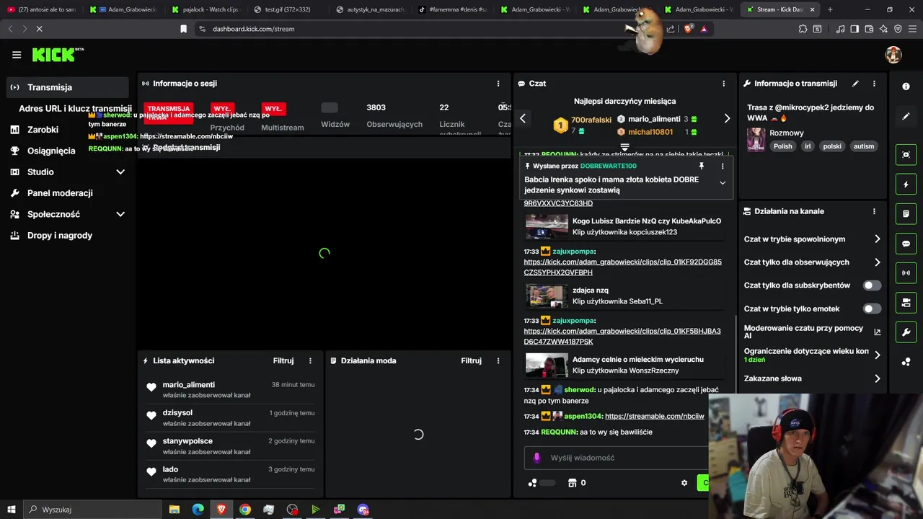Open Lista aktywności three-dot menu
Image resolution: width=923 pixels, height=519 pixels.
[x=310, y=360]
